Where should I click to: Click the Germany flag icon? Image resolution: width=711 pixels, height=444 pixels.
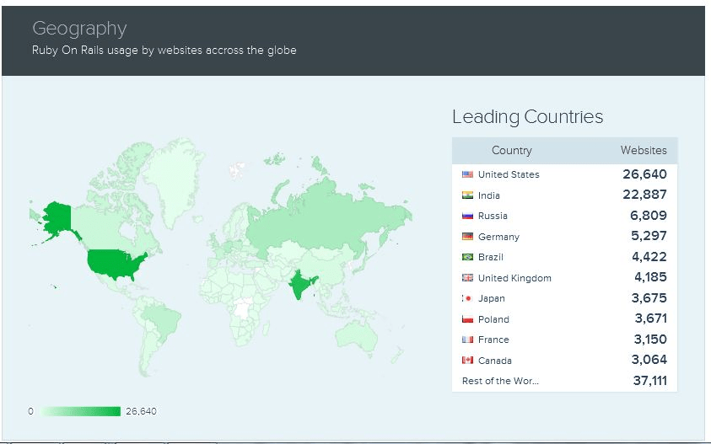[467, 237]
